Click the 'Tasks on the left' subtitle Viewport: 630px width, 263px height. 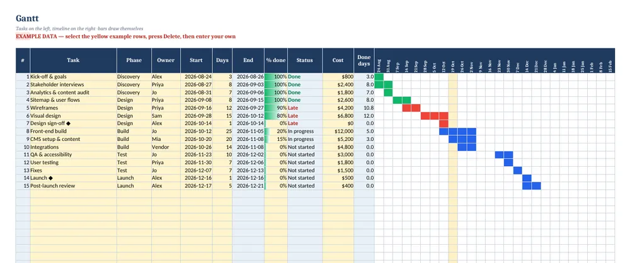(79, 28)
